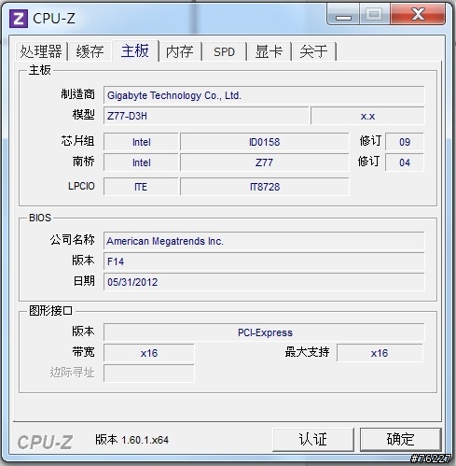Viewport: 456px width, 466px height.
Task: Click the southbridge Intel vendor field
Action: (x=141, y=162)
